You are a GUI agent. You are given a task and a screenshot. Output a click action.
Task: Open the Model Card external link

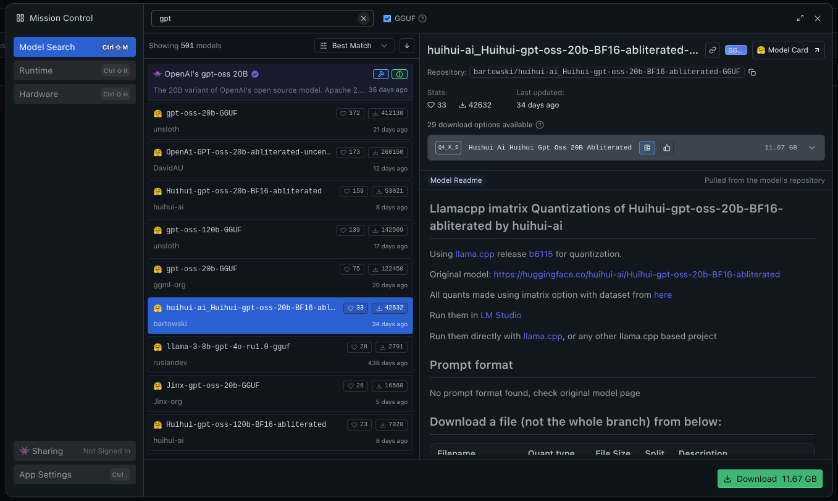788,50
